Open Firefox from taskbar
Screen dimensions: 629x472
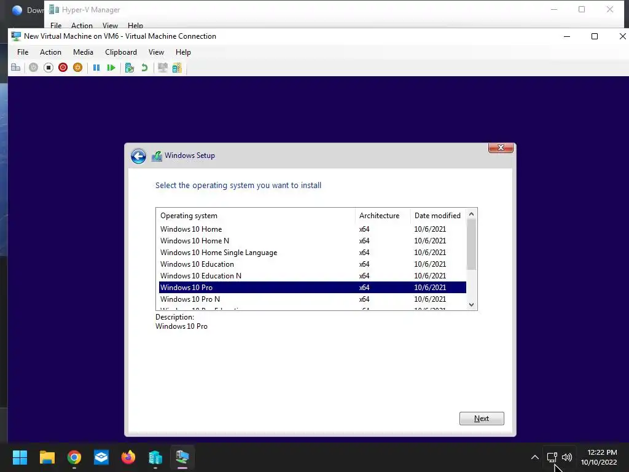(x=128, y=457)
